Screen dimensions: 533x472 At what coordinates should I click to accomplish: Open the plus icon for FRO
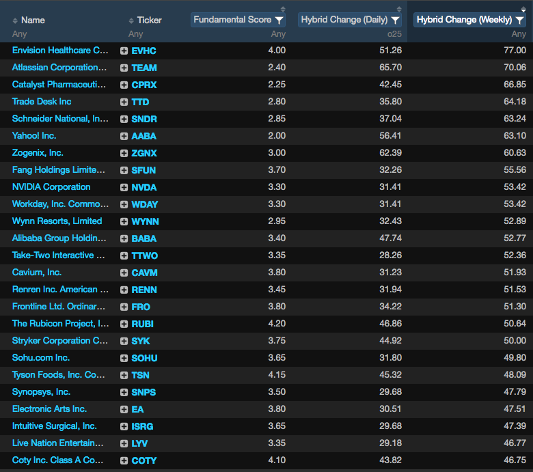click(x=124, y=307)
